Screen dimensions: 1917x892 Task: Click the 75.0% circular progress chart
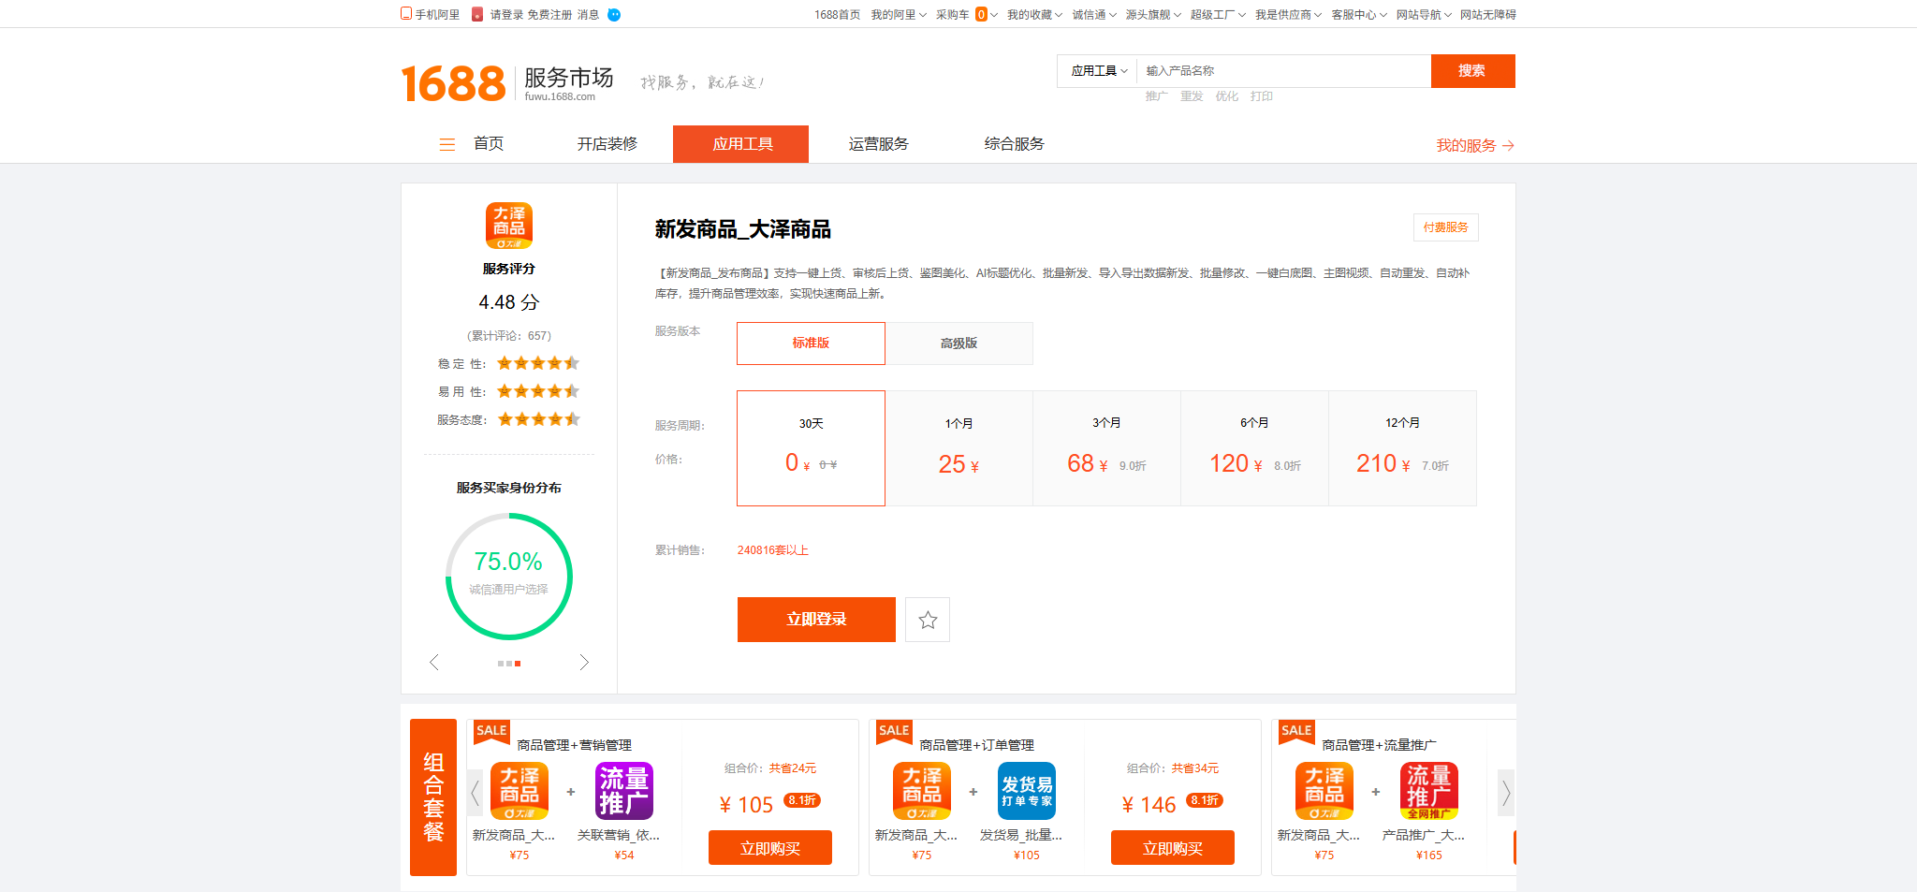[x=509, y=576]
